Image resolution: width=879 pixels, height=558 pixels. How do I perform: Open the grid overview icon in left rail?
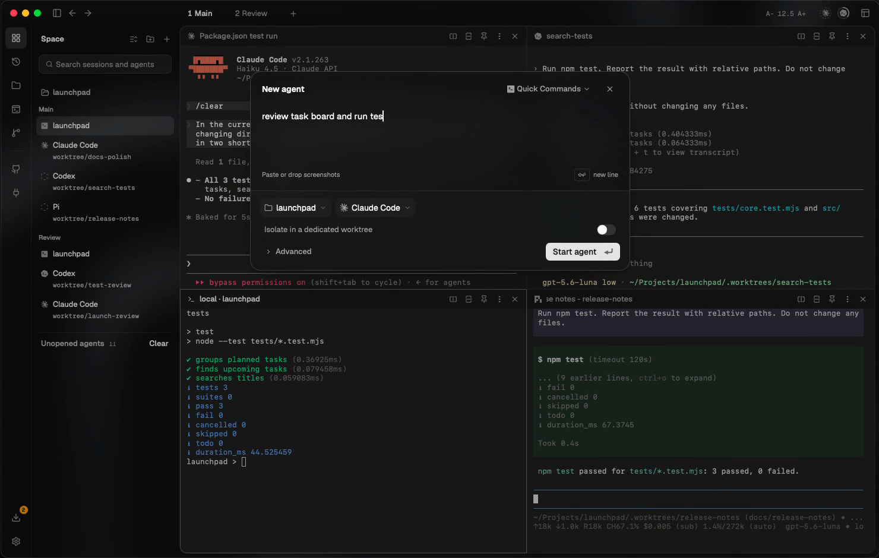click(16, 38)
